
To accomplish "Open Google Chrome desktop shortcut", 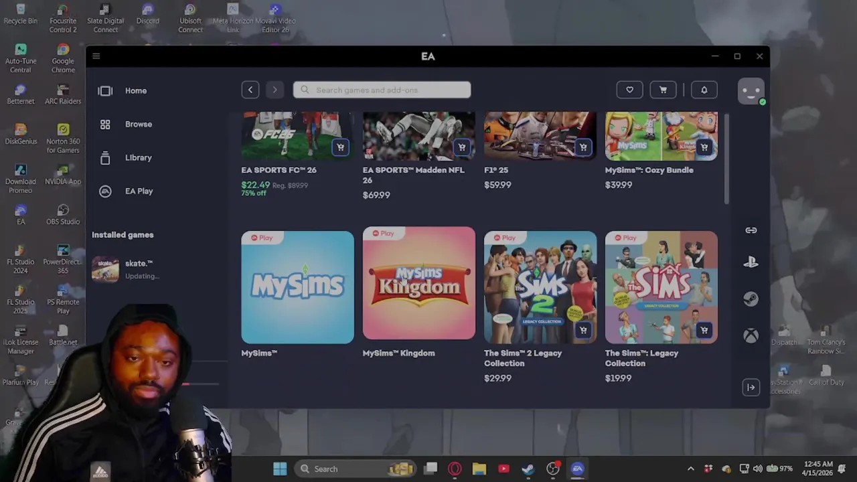I will (63, 58).
